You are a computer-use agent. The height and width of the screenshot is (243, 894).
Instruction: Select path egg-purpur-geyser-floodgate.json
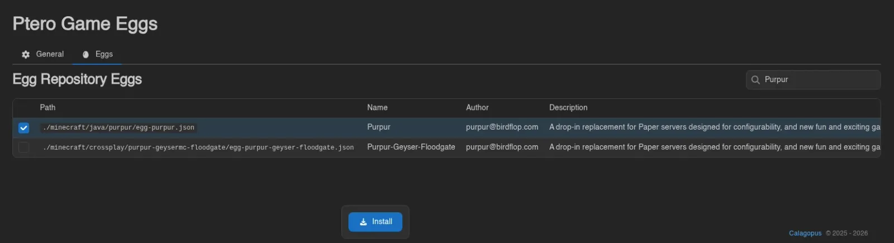[198, 147]
